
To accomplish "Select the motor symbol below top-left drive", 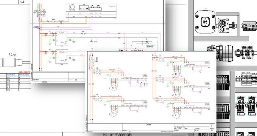I will 114,88.
